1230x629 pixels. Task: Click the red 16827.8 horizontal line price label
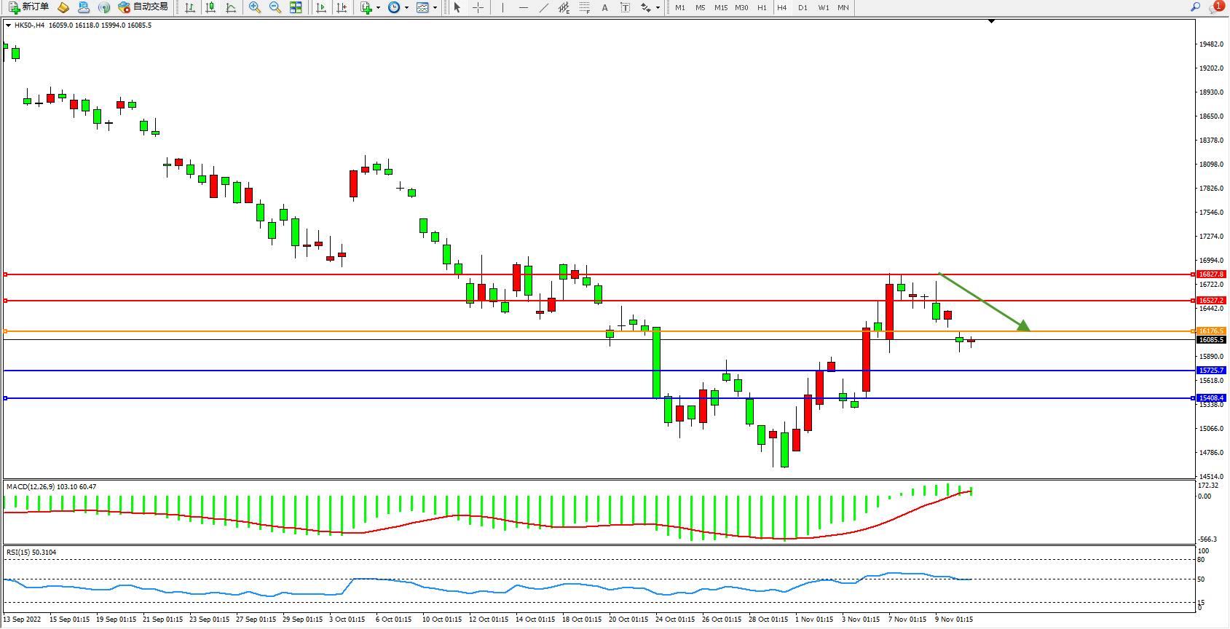click(1211, 274)
